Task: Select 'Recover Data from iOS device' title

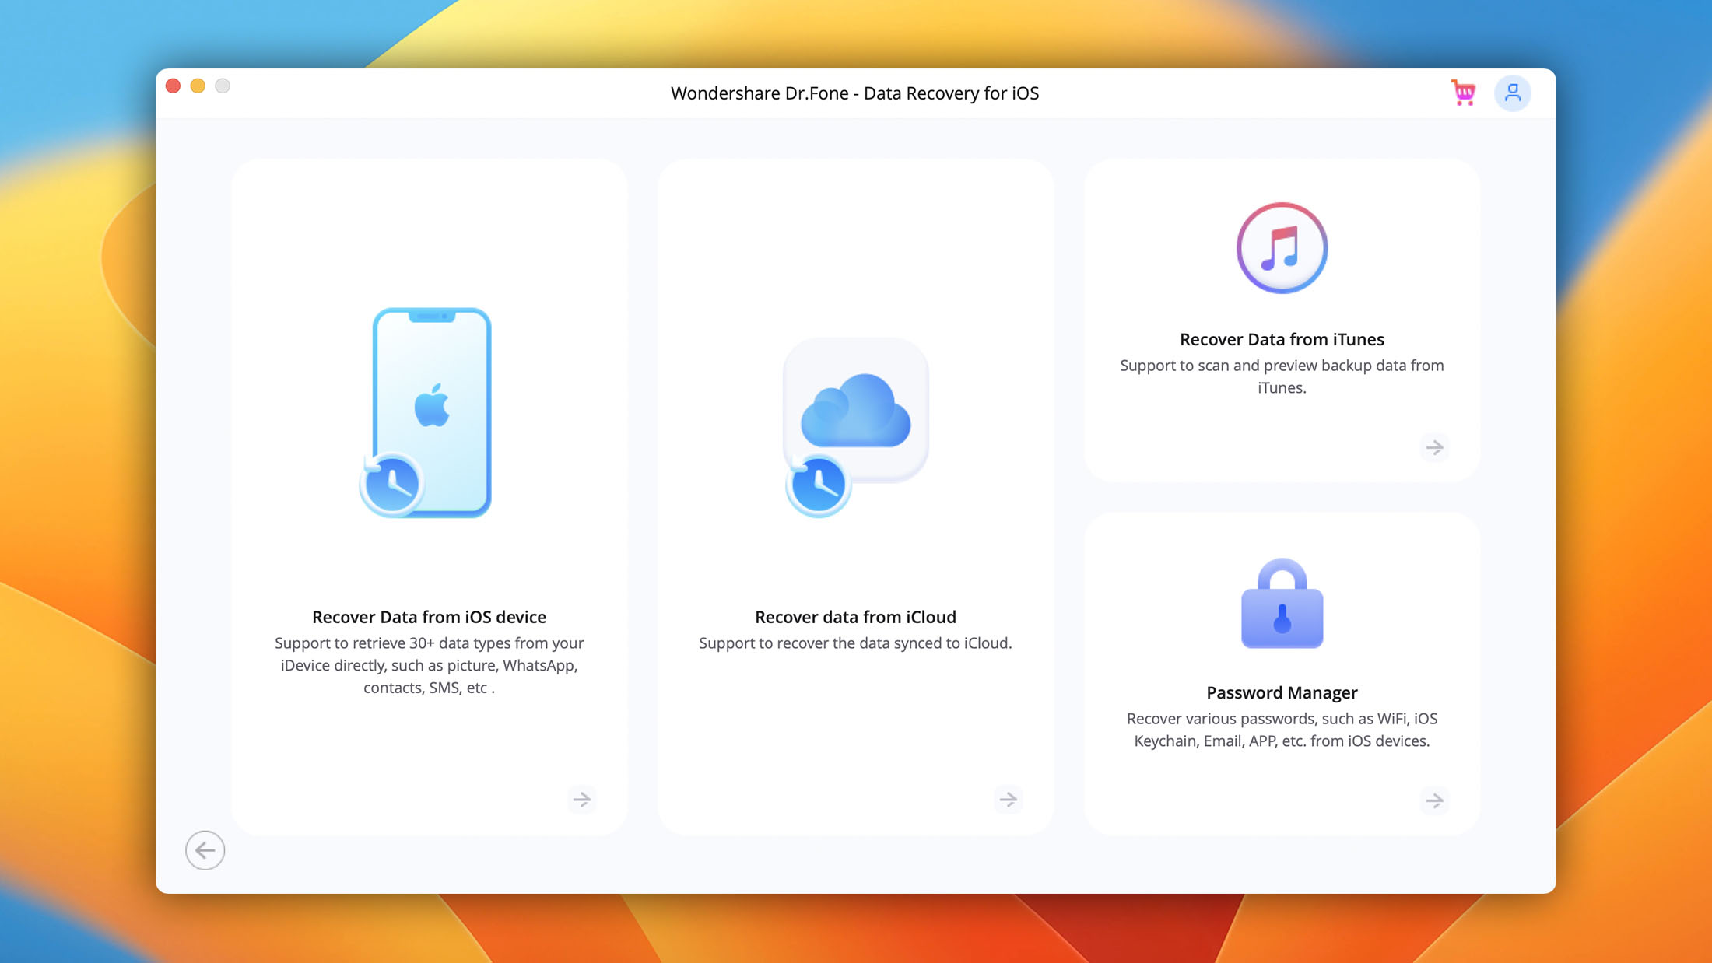Action: 430,617
